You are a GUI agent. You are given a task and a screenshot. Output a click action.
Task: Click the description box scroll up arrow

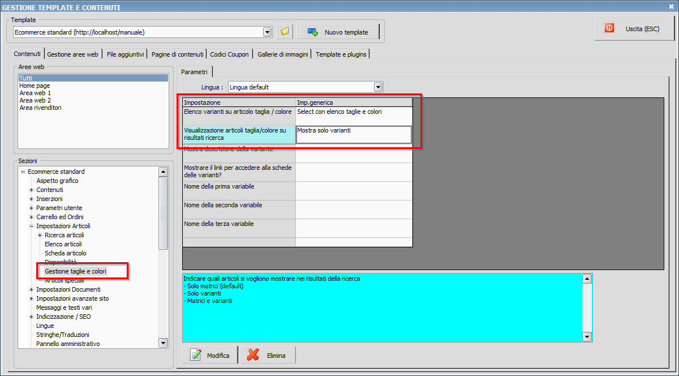[587, 279]
